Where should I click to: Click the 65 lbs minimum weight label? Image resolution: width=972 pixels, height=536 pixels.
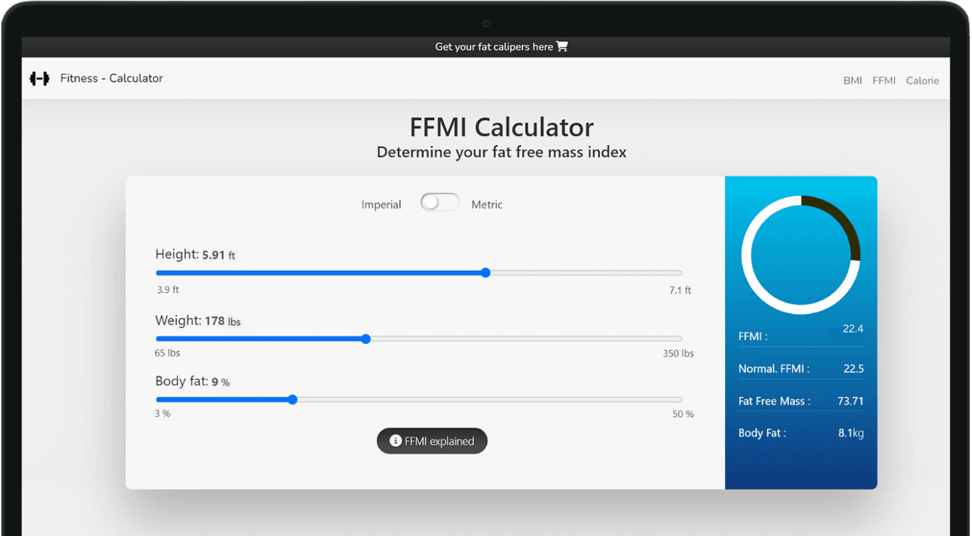[x=167, y=353]
